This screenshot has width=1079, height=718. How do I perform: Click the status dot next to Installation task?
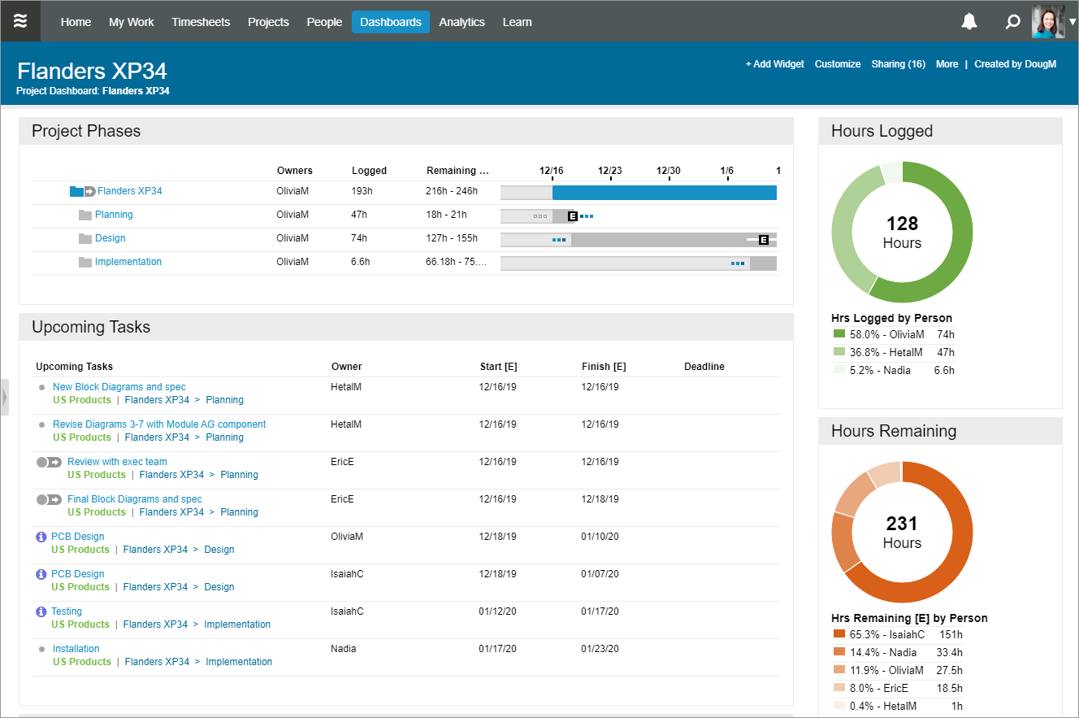tap(41, 648)
